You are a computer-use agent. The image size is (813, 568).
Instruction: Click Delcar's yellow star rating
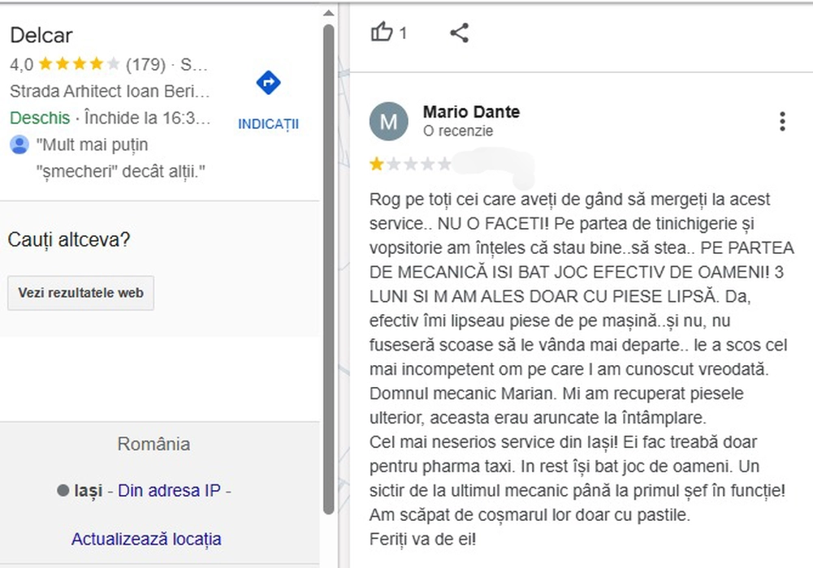tap(79, 64)
